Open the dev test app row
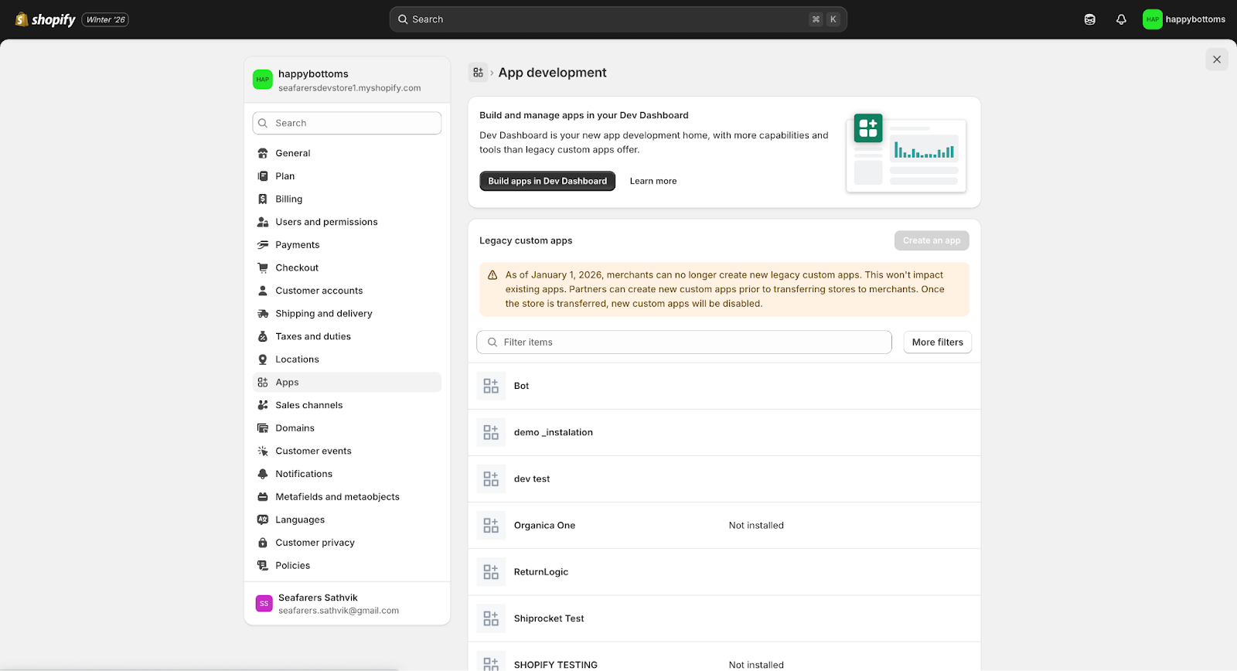1237x671 pixels. 724,479
